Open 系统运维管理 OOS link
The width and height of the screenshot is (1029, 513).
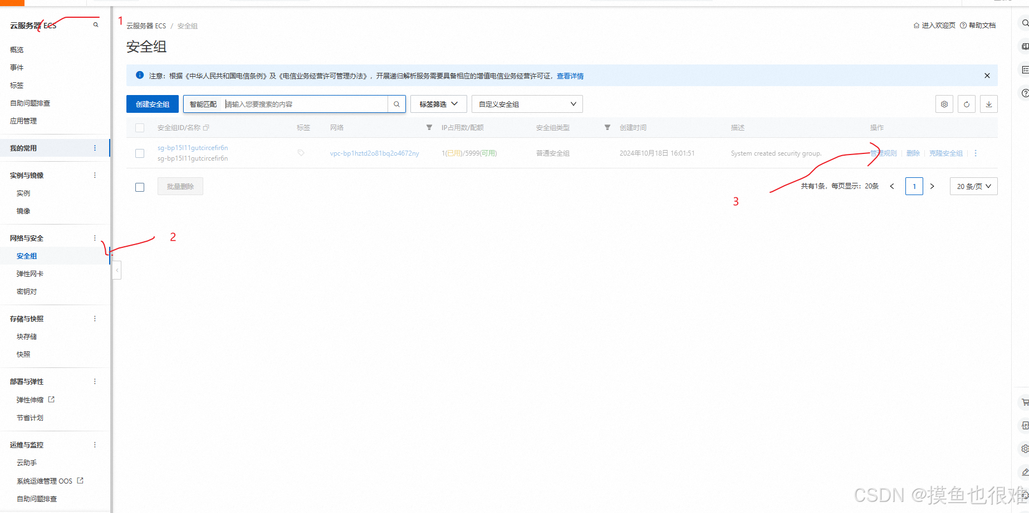[x=50, y=481]
